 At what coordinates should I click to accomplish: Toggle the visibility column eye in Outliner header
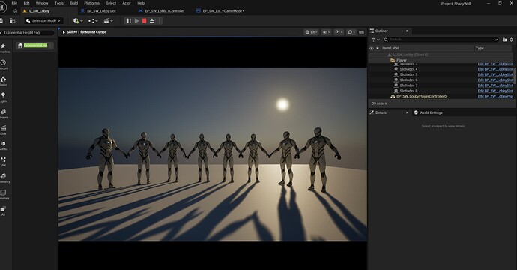(372, 48)
